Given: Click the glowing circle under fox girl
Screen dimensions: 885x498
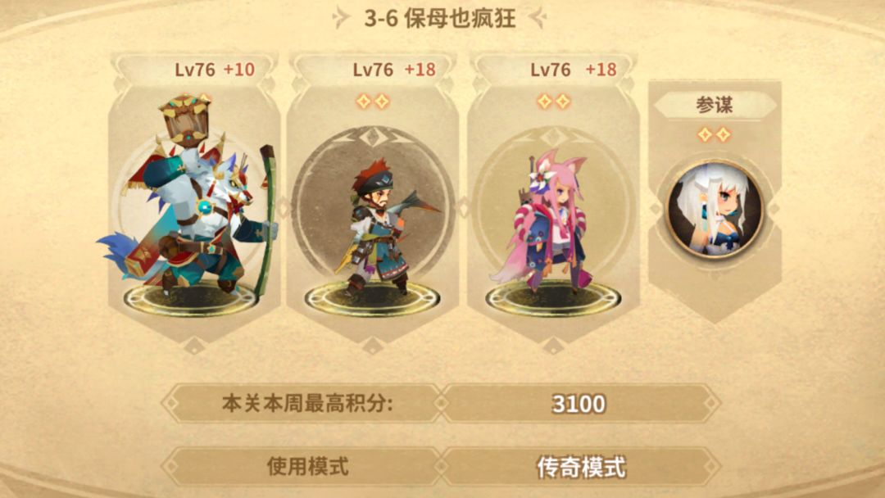Looking at the screenshot, I should (553, 300).
